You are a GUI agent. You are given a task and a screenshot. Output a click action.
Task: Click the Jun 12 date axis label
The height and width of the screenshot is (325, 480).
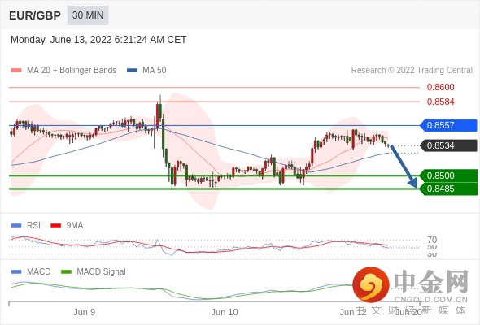click(353, 312)
